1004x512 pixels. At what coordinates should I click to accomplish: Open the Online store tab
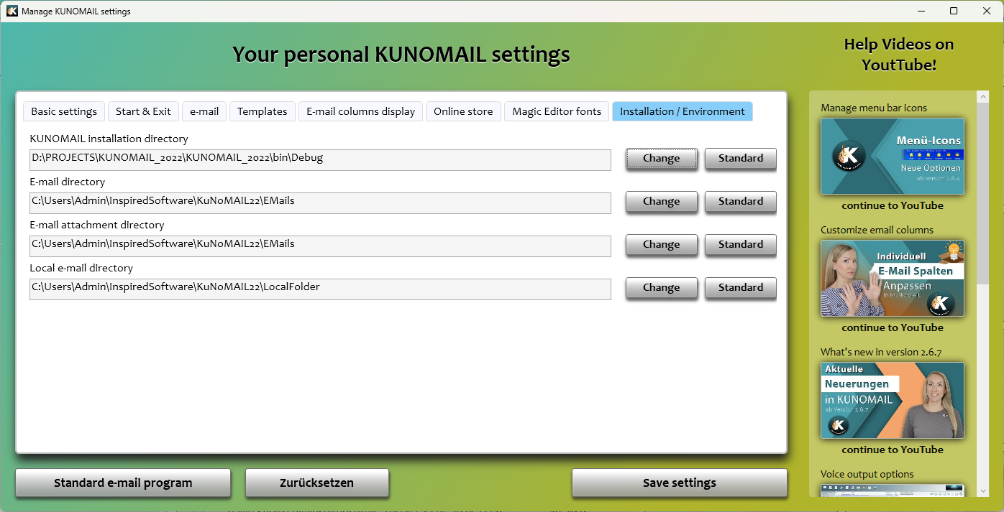coord(463,111)
